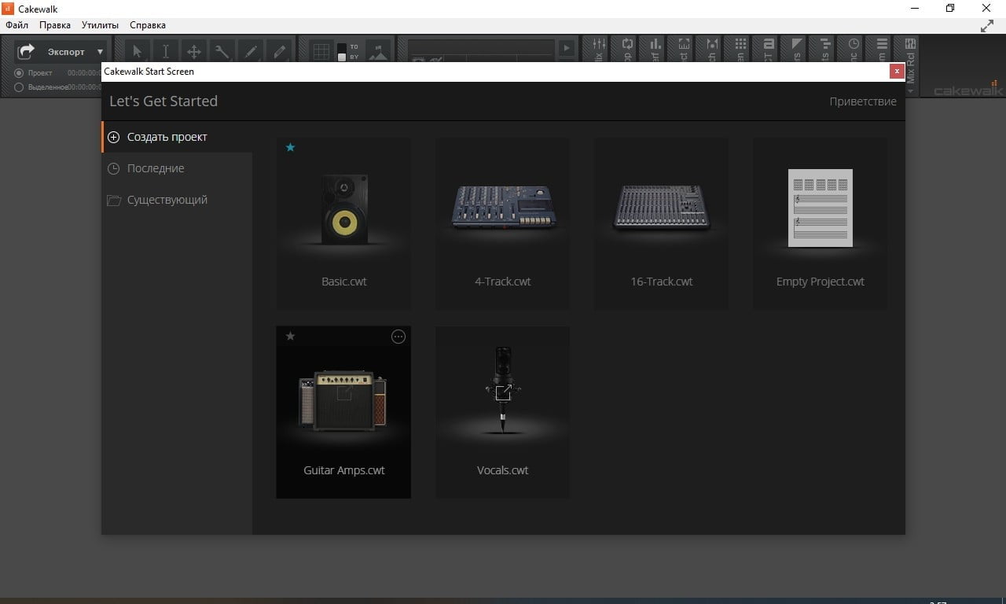Click the Loop module icon
The image size is (1006, 604).
[627, 44]
